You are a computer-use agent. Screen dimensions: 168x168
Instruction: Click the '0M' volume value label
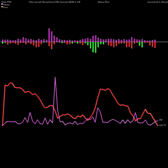click(x=161, y=120)
